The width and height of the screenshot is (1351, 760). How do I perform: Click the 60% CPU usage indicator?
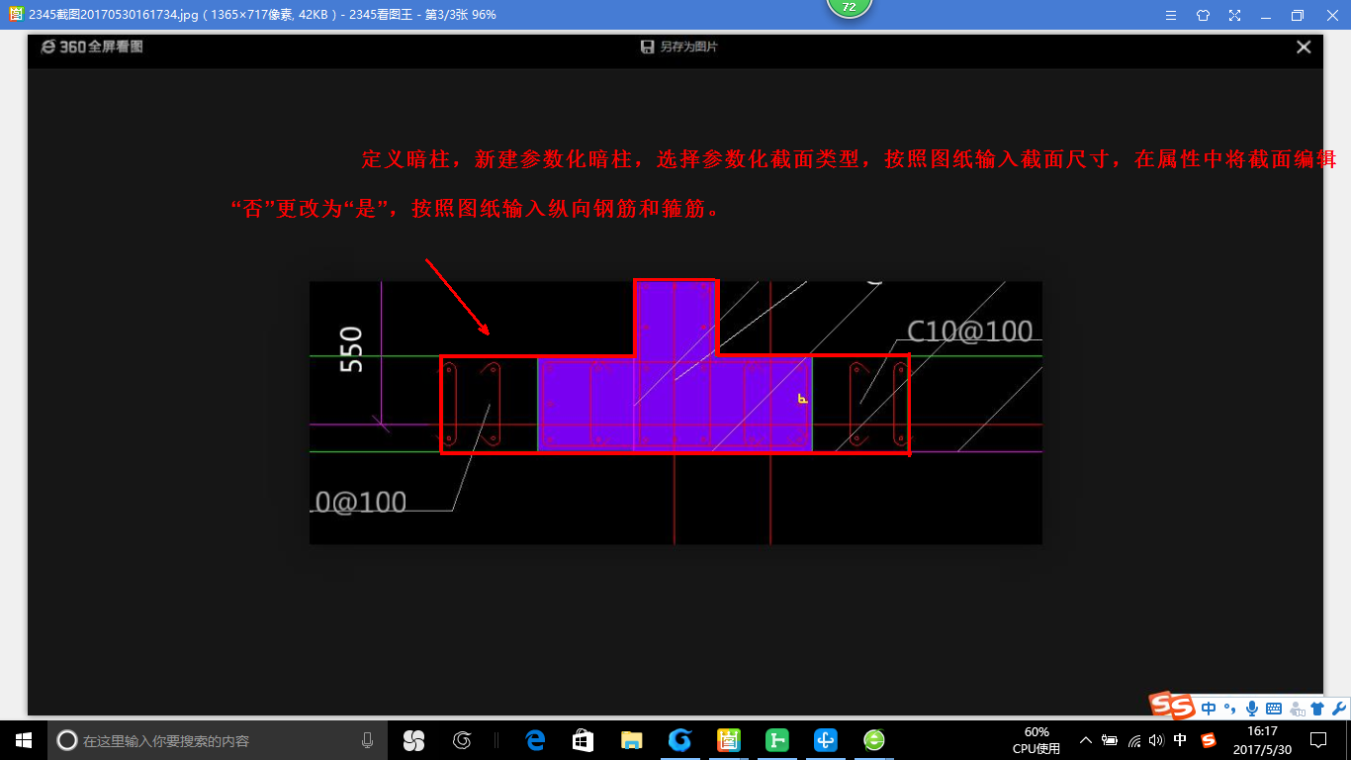(x=1036, y=740)
